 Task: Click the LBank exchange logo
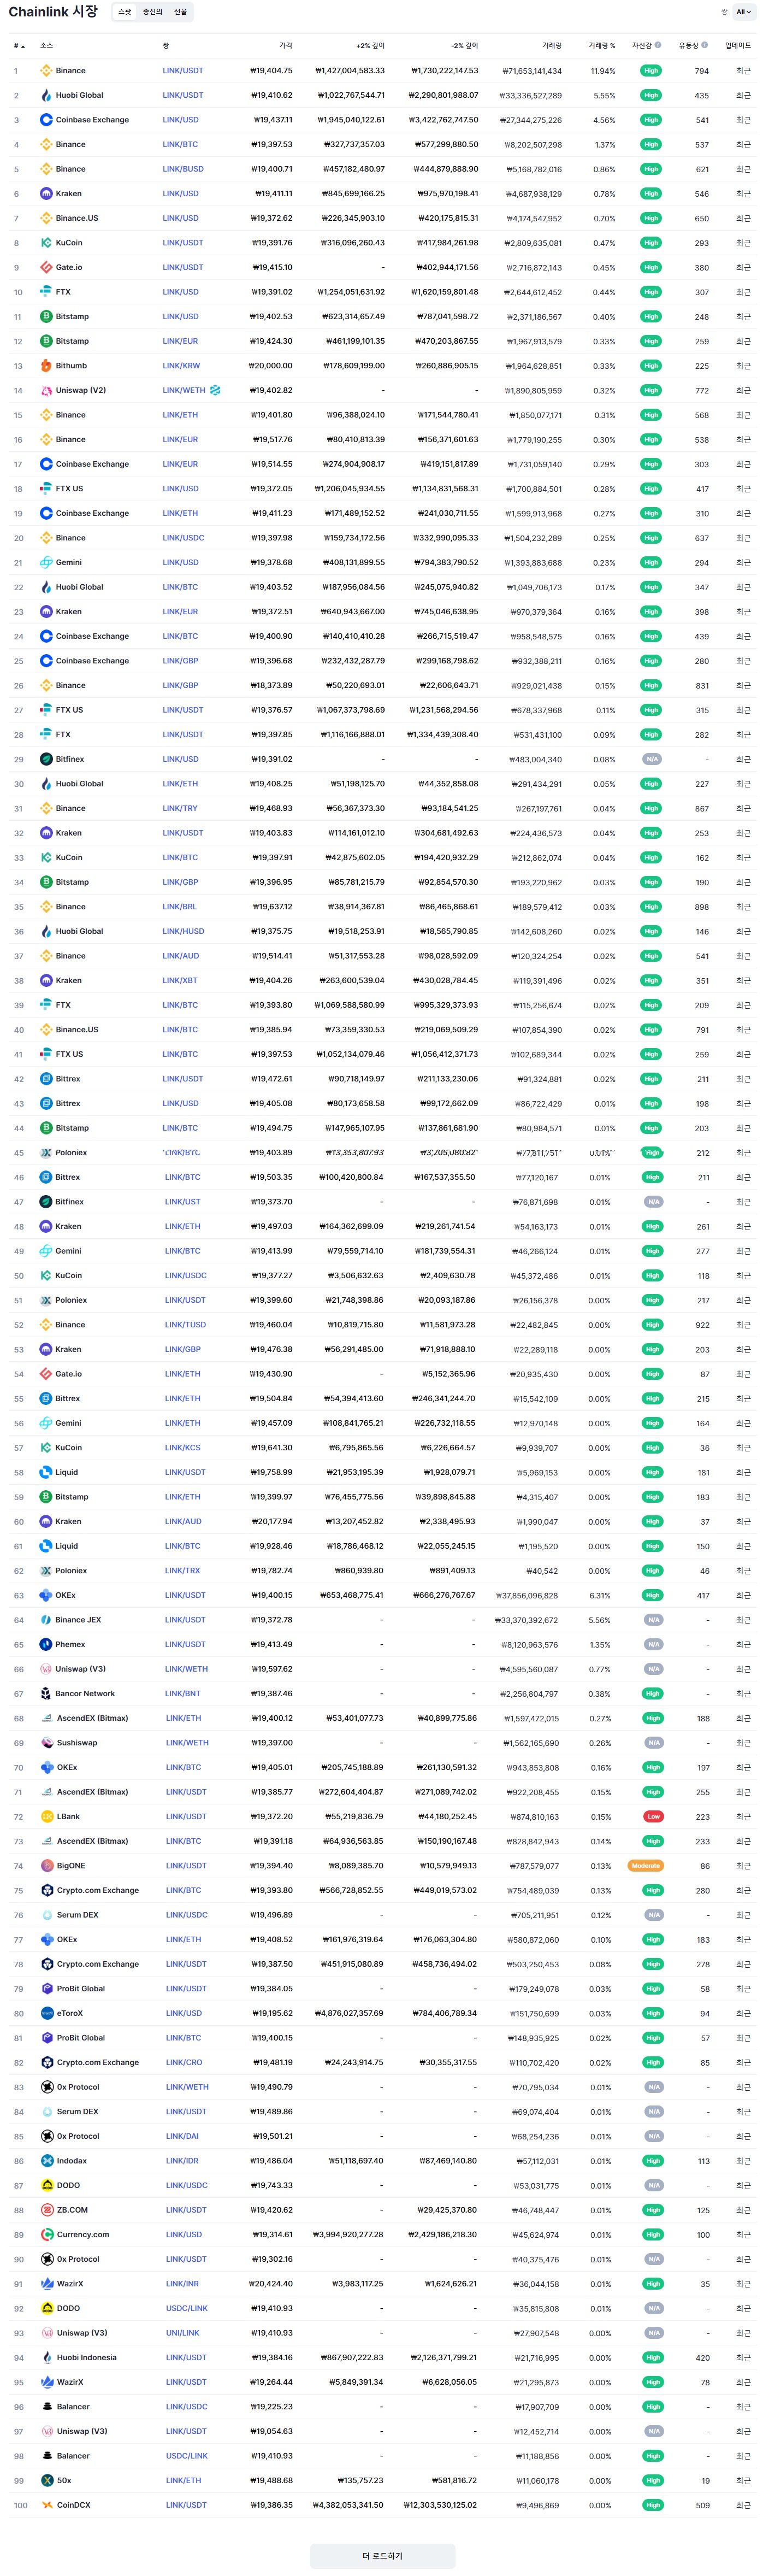(x=46, y=1816)
